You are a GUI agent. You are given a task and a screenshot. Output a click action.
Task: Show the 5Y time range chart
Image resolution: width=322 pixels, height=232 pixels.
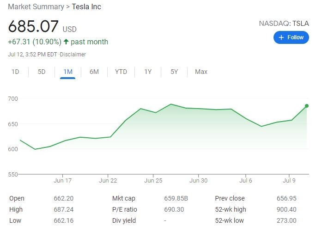[x=174, y=72]
